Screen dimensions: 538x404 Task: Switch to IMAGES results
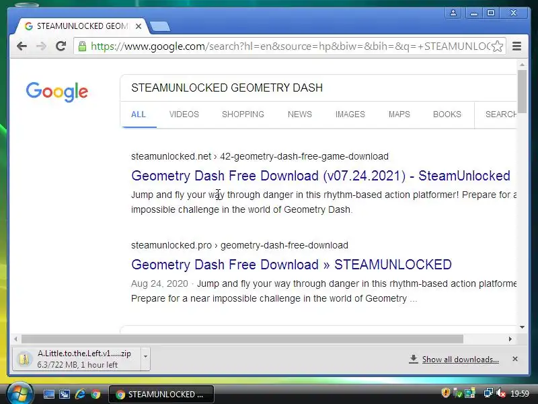(350, 114)
